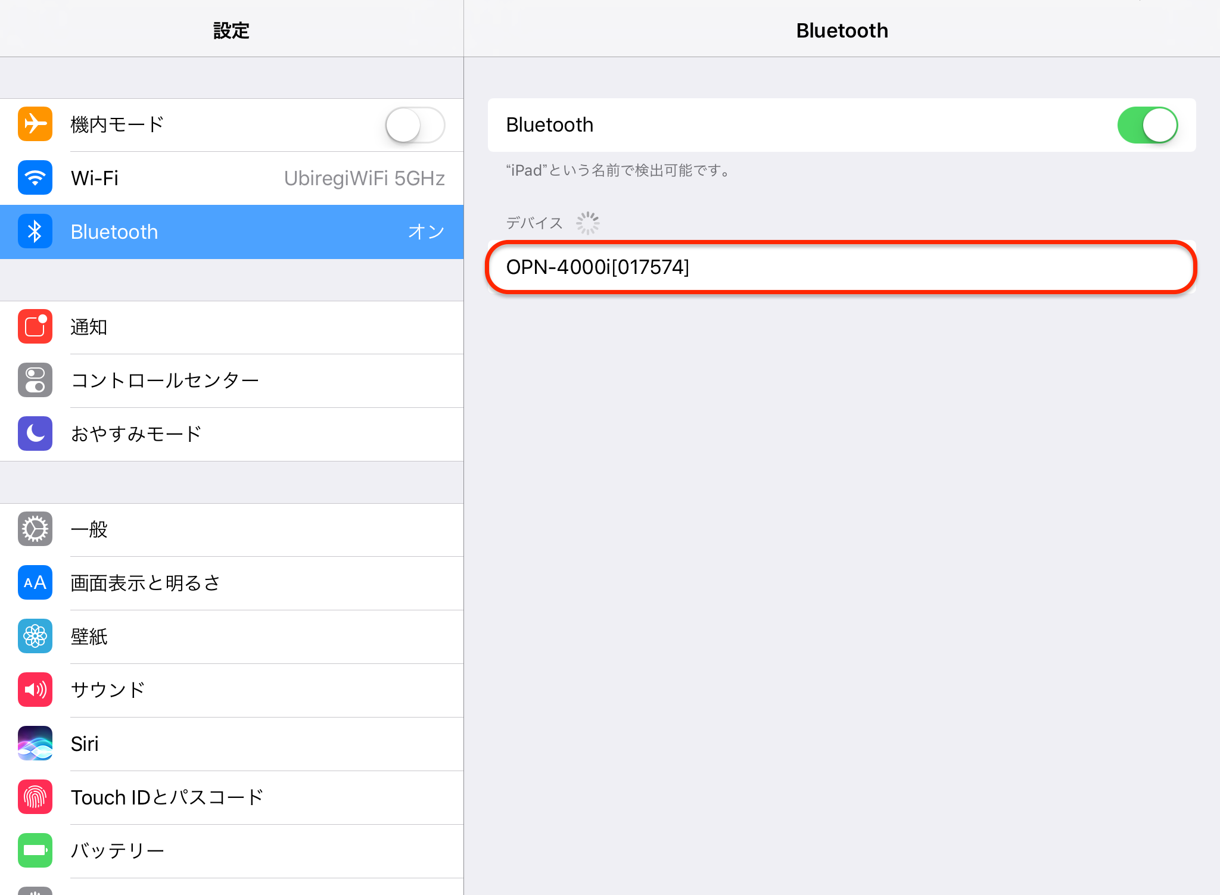Open バッテリー settings
The height and width of the screenshot is (895, 1220).
coord(232,852)
